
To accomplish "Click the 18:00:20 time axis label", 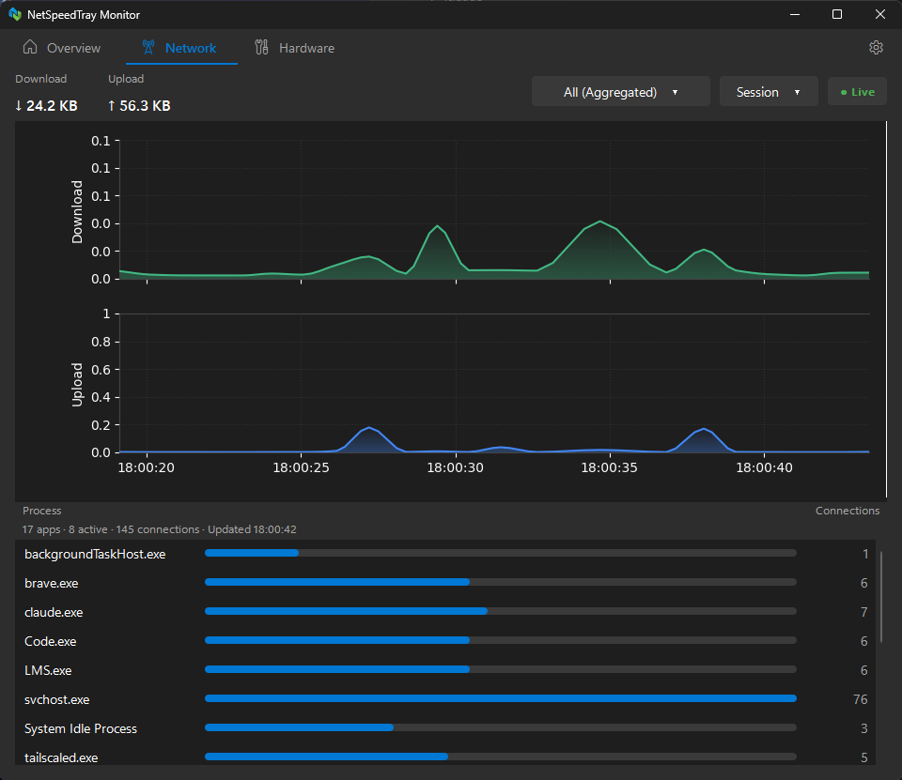I will point(147,467).
